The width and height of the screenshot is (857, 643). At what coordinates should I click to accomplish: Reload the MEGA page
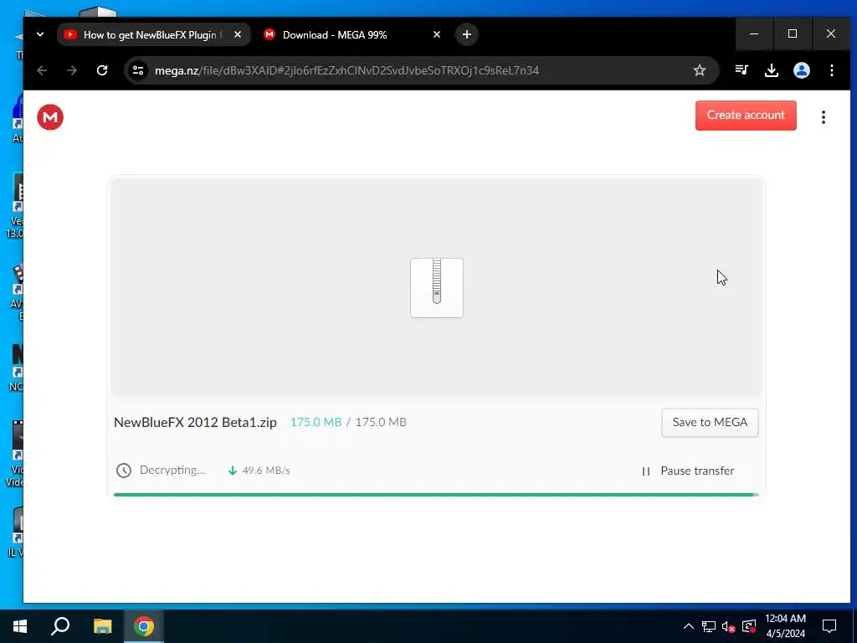(x=102, y=70)
